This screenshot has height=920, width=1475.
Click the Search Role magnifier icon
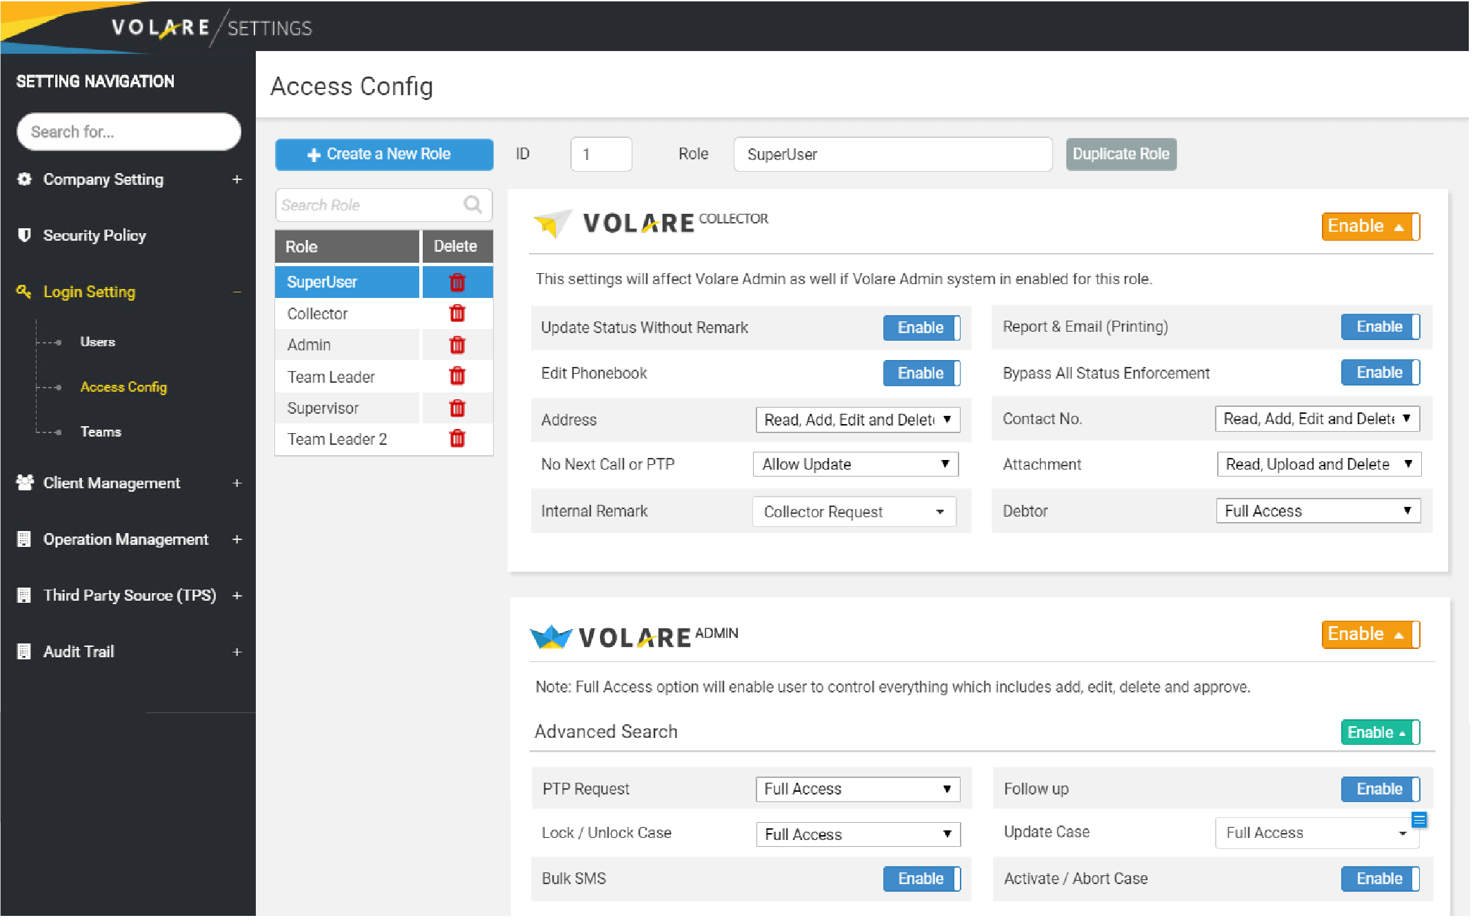(x=474, y=205)
